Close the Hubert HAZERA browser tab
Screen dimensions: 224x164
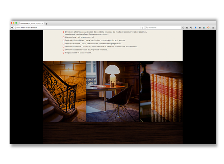[x=43, y=24]
